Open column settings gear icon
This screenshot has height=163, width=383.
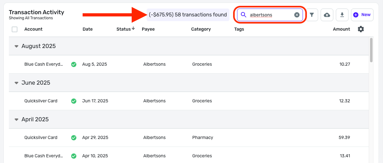point(361,29)
